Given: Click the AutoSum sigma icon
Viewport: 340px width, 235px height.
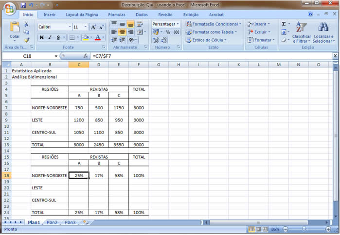Looking at the screenshot, I should tap(284, 24).
